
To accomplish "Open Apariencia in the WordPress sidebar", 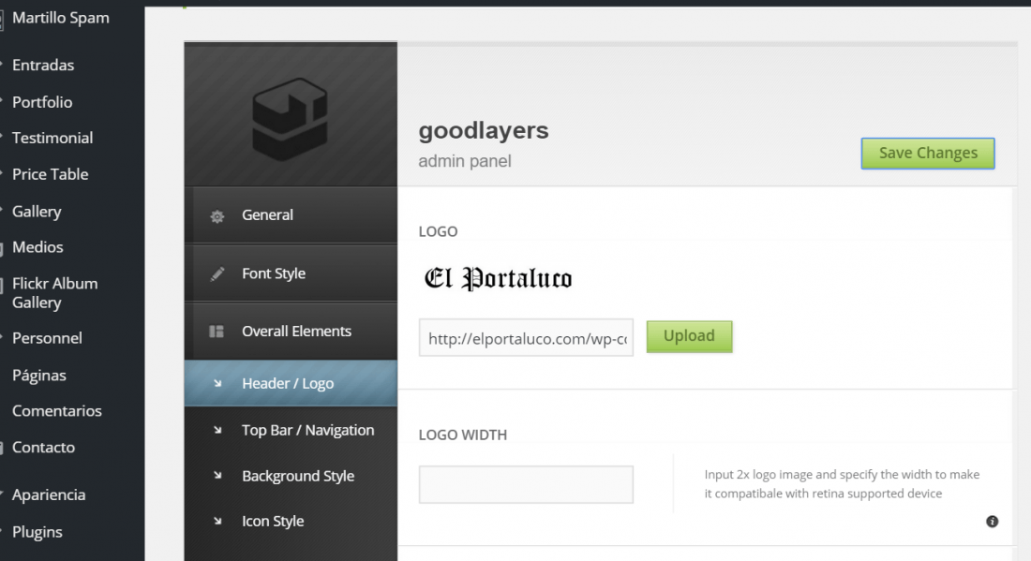I will tap(49, 495).
